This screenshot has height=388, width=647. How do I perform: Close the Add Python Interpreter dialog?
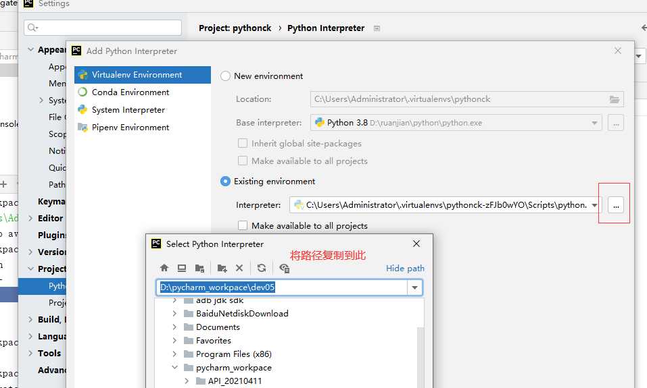618,51
